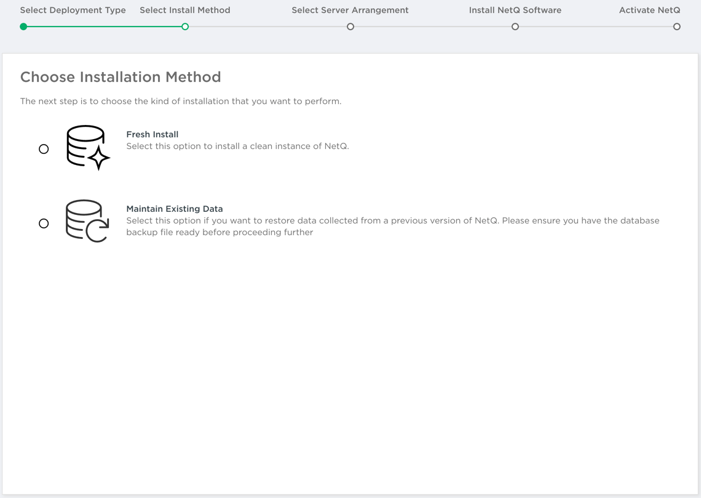Click the restore data from previous version description
This screenshot has height=498, width=701.
[392, 227]
